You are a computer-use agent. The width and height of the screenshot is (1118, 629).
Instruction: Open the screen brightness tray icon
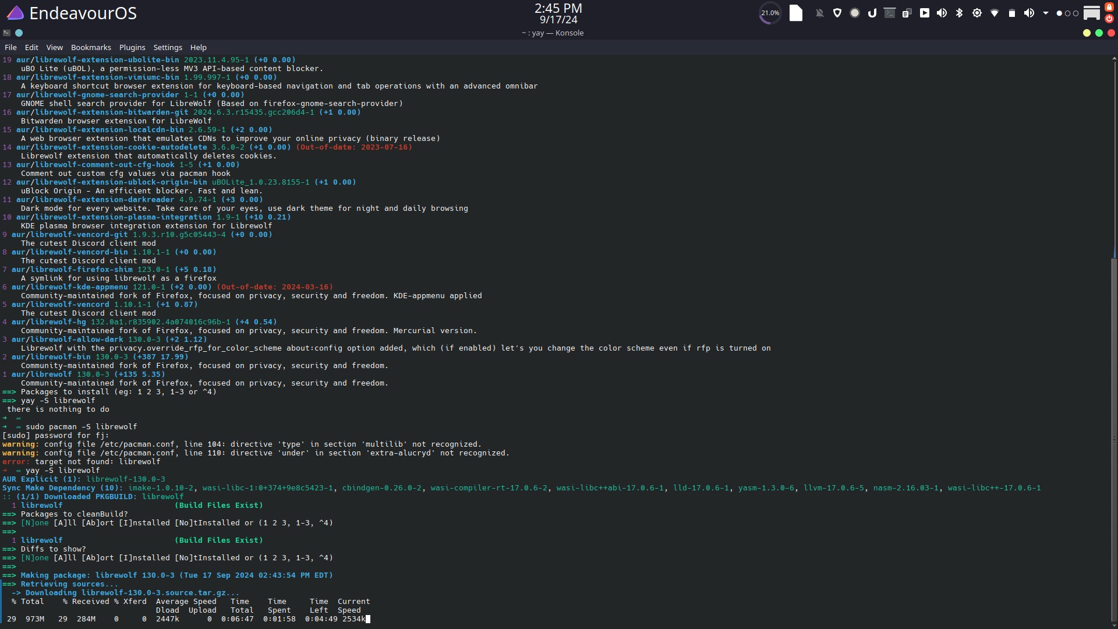pyautogui.click(x=977, y=13)
